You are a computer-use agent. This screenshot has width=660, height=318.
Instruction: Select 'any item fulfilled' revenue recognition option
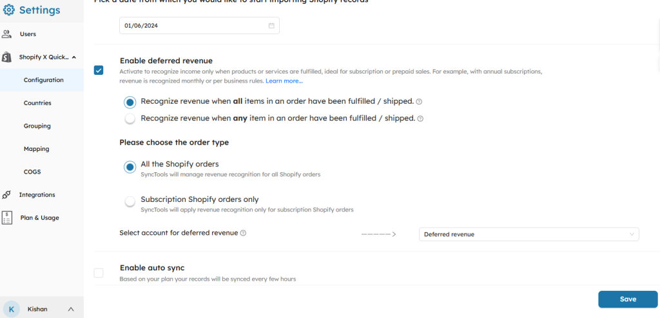(130, 119)
